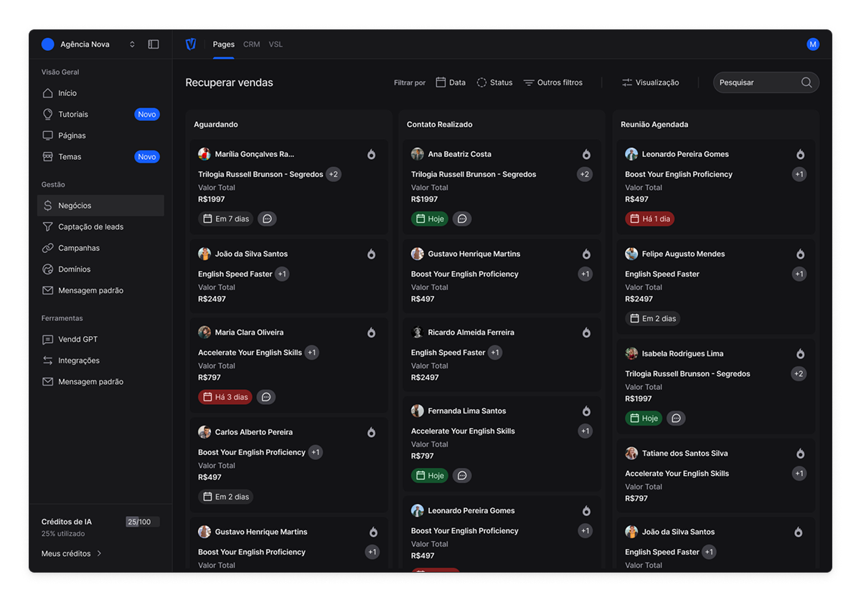
Task: Open the Data filter dropdown
Action: 451,82
